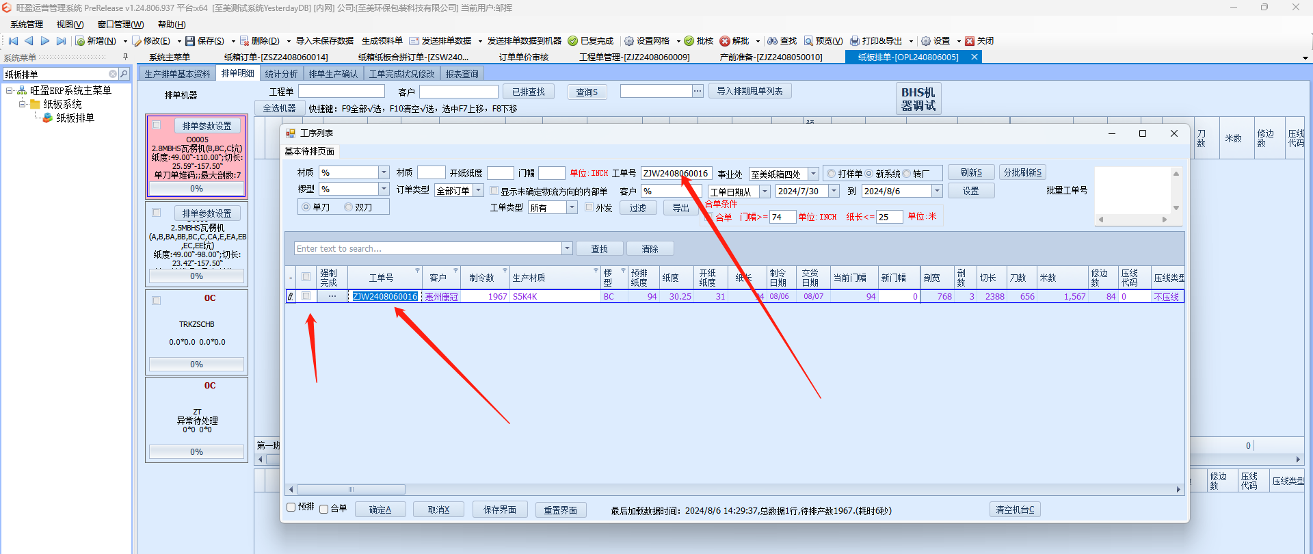Open the 视图(V) menu

[x=70, y=25]
